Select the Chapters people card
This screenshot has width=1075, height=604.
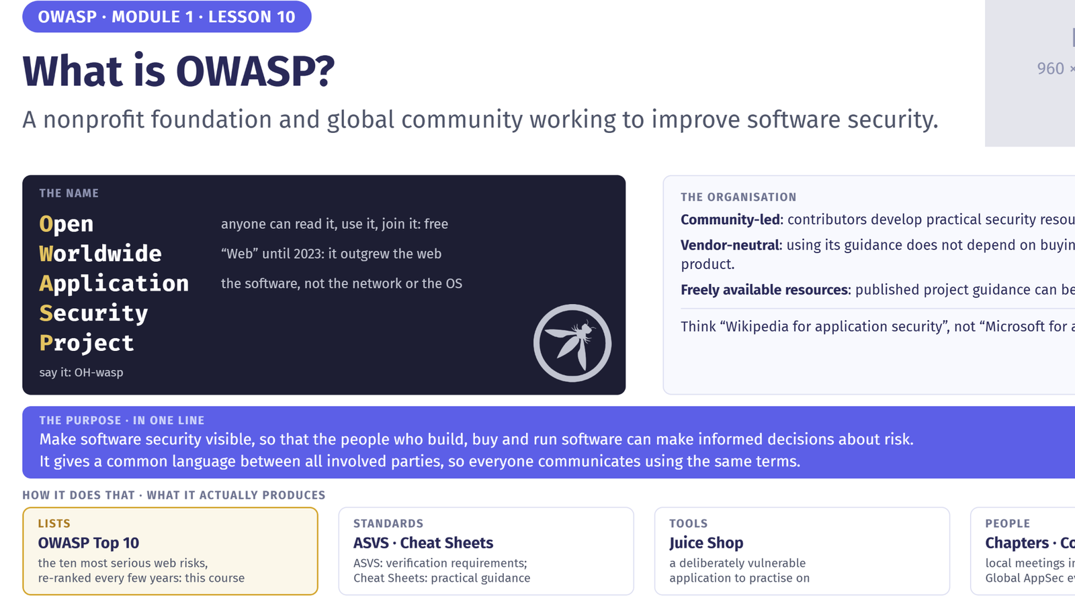click(1023, 551)
